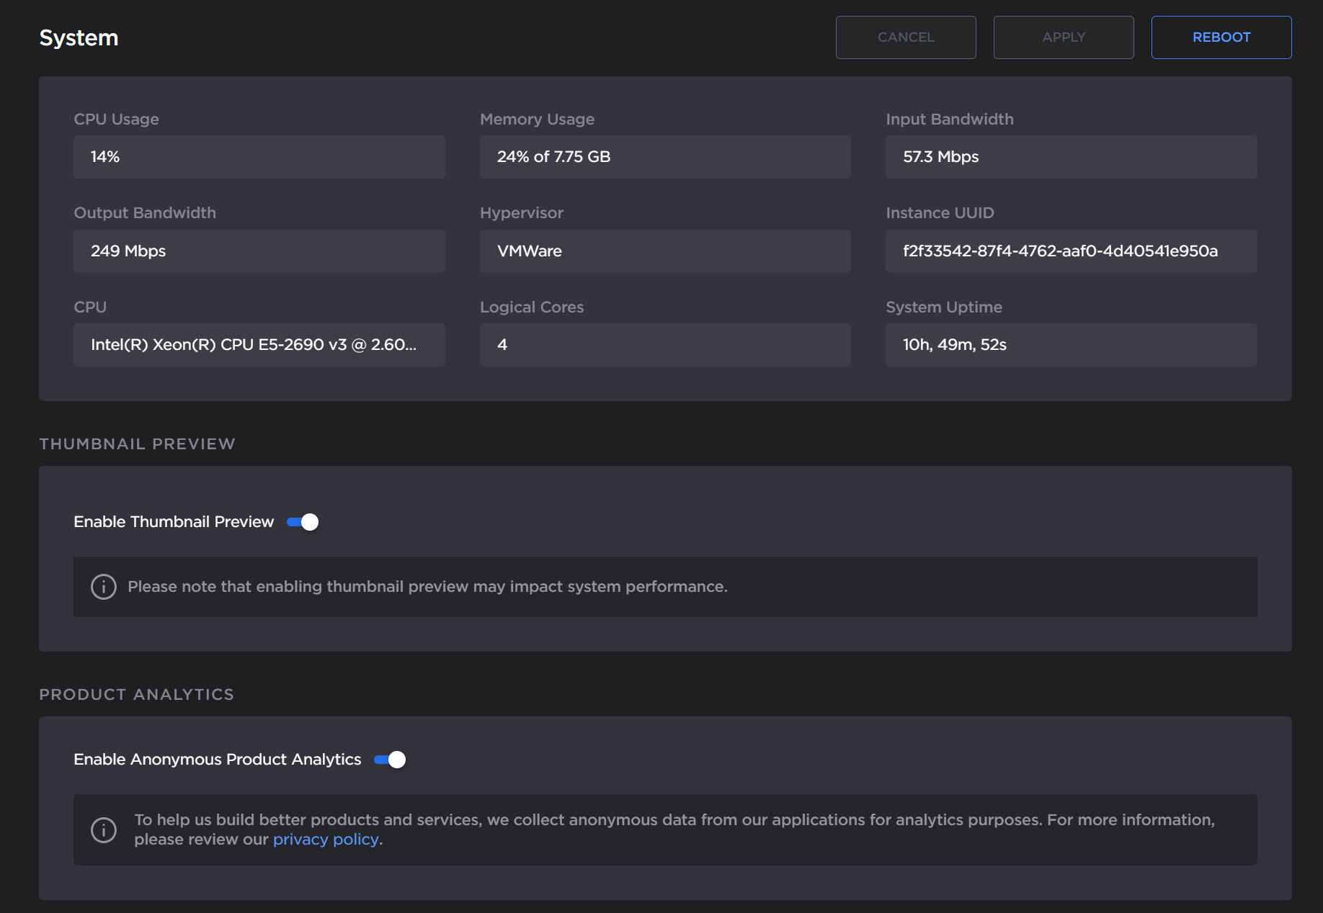Screen dimensions: 1323x913
Task: Click the Input Bandwidth field showing 57.3 Mbps
Action: coord(1071,156)
